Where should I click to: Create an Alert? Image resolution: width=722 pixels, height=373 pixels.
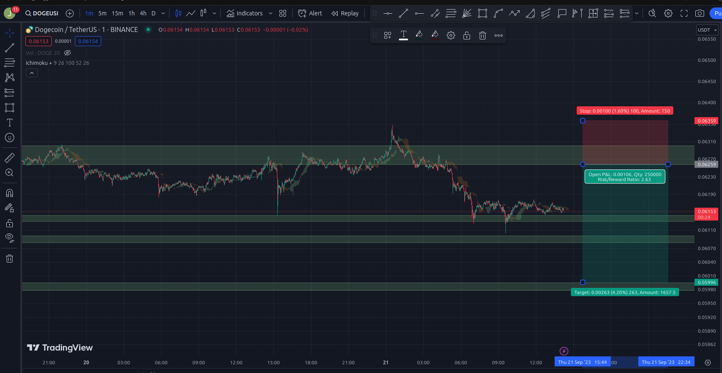(x=310, y=13)
